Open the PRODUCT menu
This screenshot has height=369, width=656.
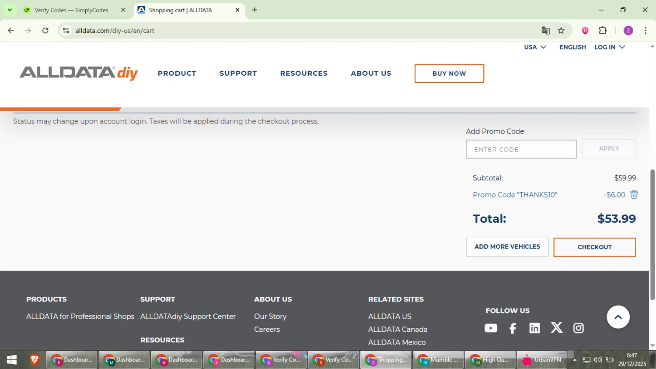point(177,74)
